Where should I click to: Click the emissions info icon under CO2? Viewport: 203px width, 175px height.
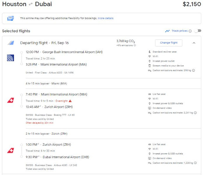coord(135,45)
